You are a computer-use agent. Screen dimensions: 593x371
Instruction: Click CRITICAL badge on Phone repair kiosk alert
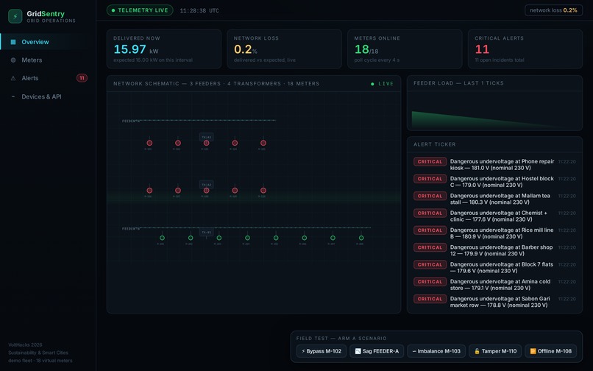(430, 162)
